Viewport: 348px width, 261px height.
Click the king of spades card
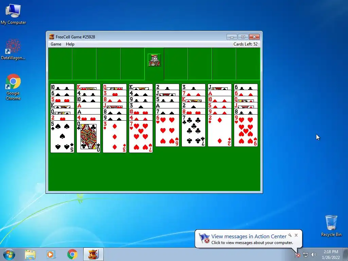[141, 87]
